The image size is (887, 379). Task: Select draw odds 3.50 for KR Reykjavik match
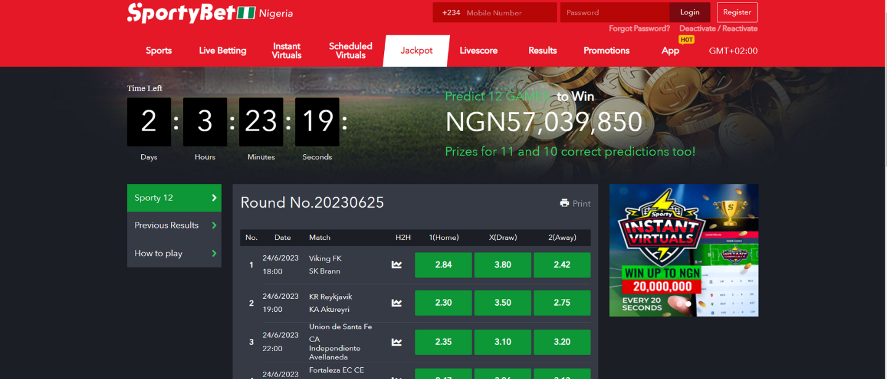coord(502,303)
